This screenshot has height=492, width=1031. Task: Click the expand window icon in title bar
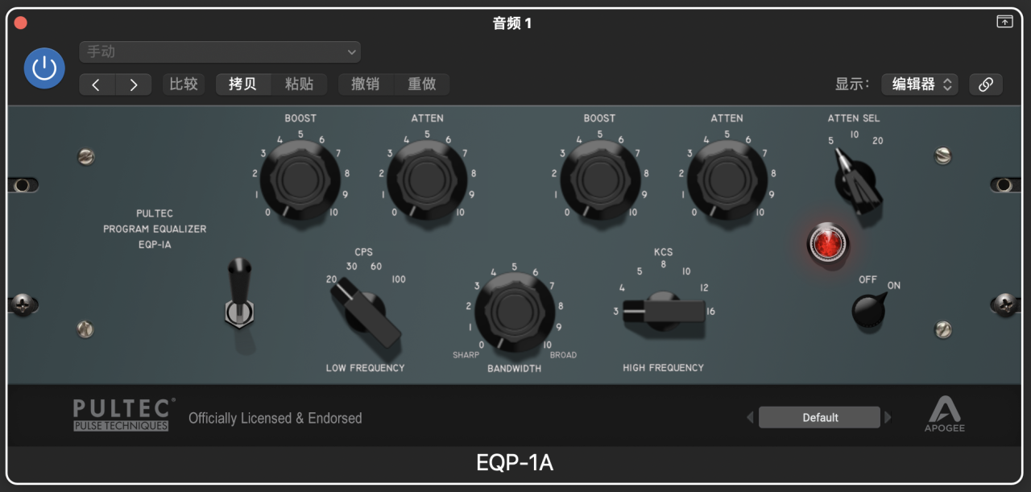[1004, 23]
